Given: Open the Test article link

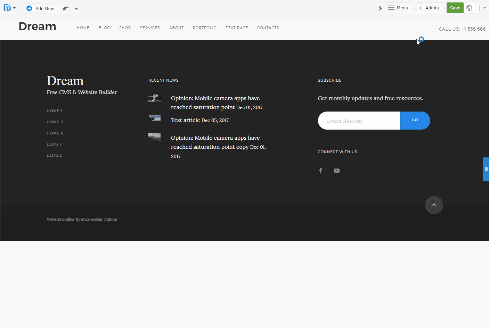Looking at the screenshot, I should click(x=185, y=120).
